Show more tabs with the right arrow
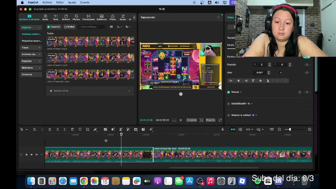The image size is (336, 189). click(134, 18)
